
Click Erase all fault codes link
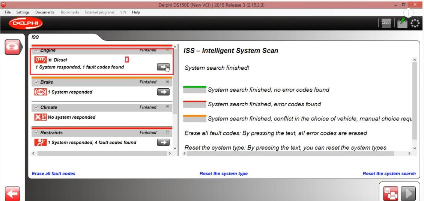[x=54, y=173]
